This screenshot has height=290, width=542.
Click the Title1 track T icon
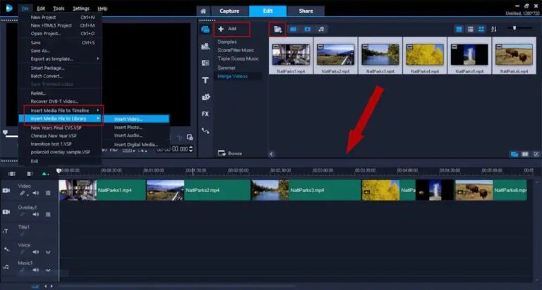[6, 231]
